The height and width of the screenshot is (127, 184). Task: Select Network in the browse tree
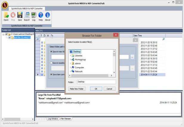[77, 71]
